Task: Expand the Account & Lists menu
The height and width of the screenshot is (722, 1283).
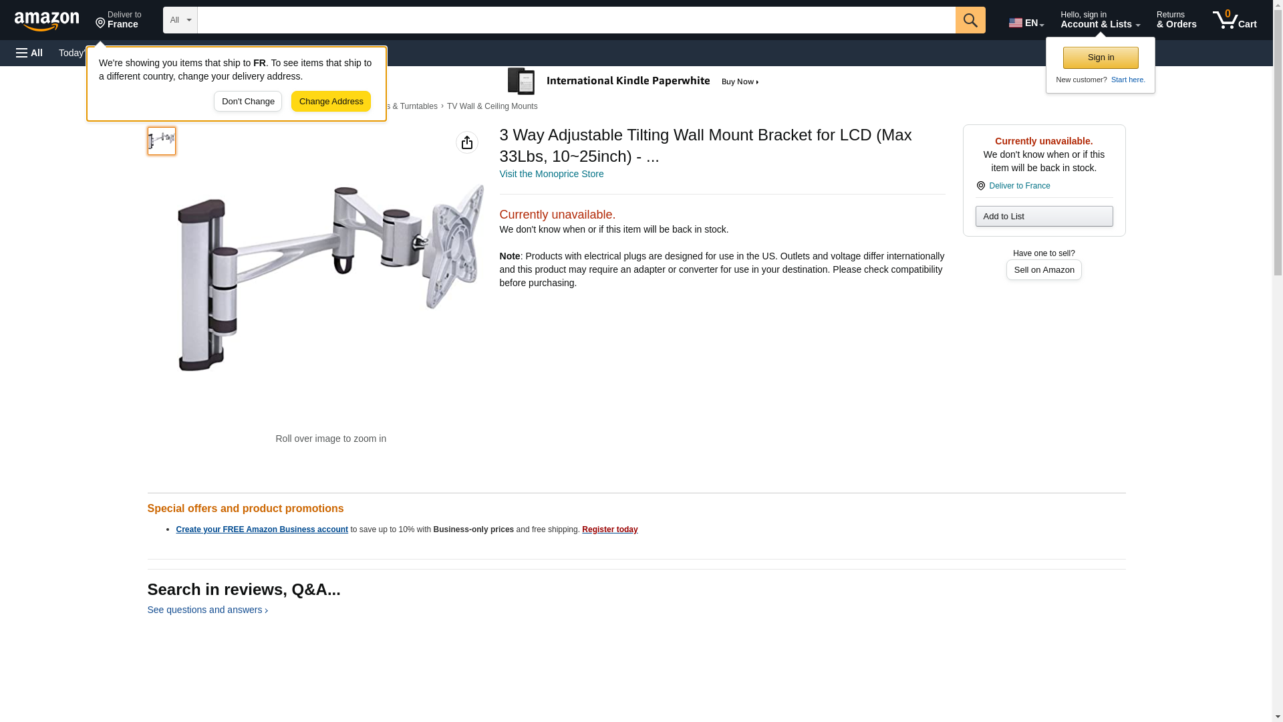Action: tap(1100, 20)
